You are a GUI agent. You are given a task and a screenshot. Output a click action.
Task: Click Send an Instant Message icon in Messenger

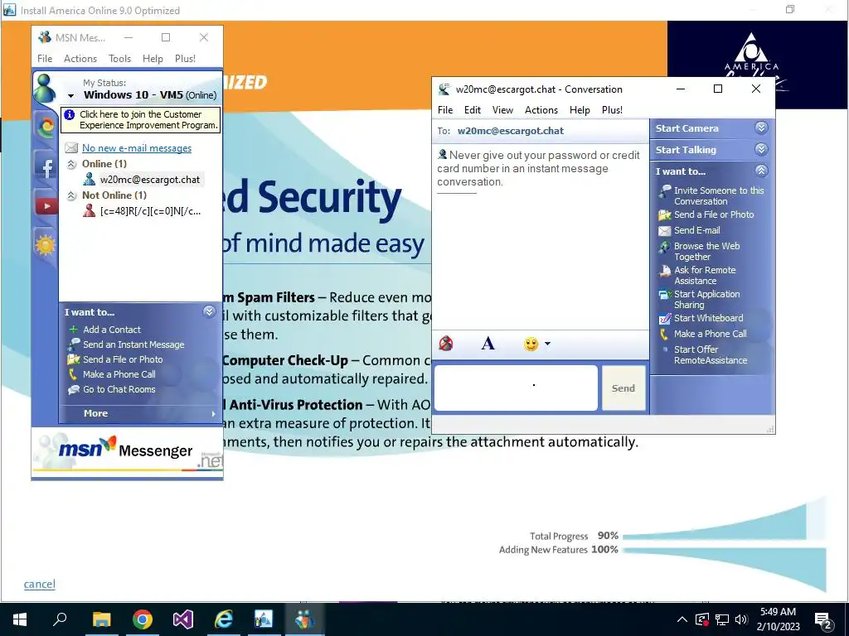coord(74,344)
